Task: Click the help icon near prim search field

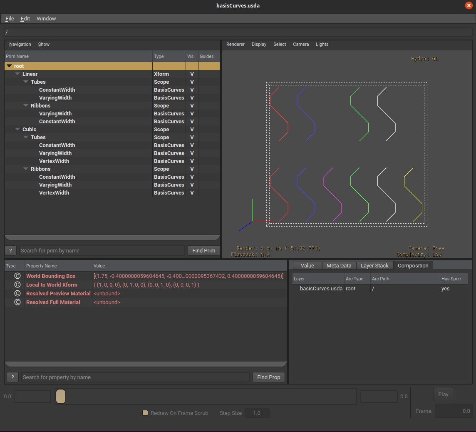Action: (10, 250)
